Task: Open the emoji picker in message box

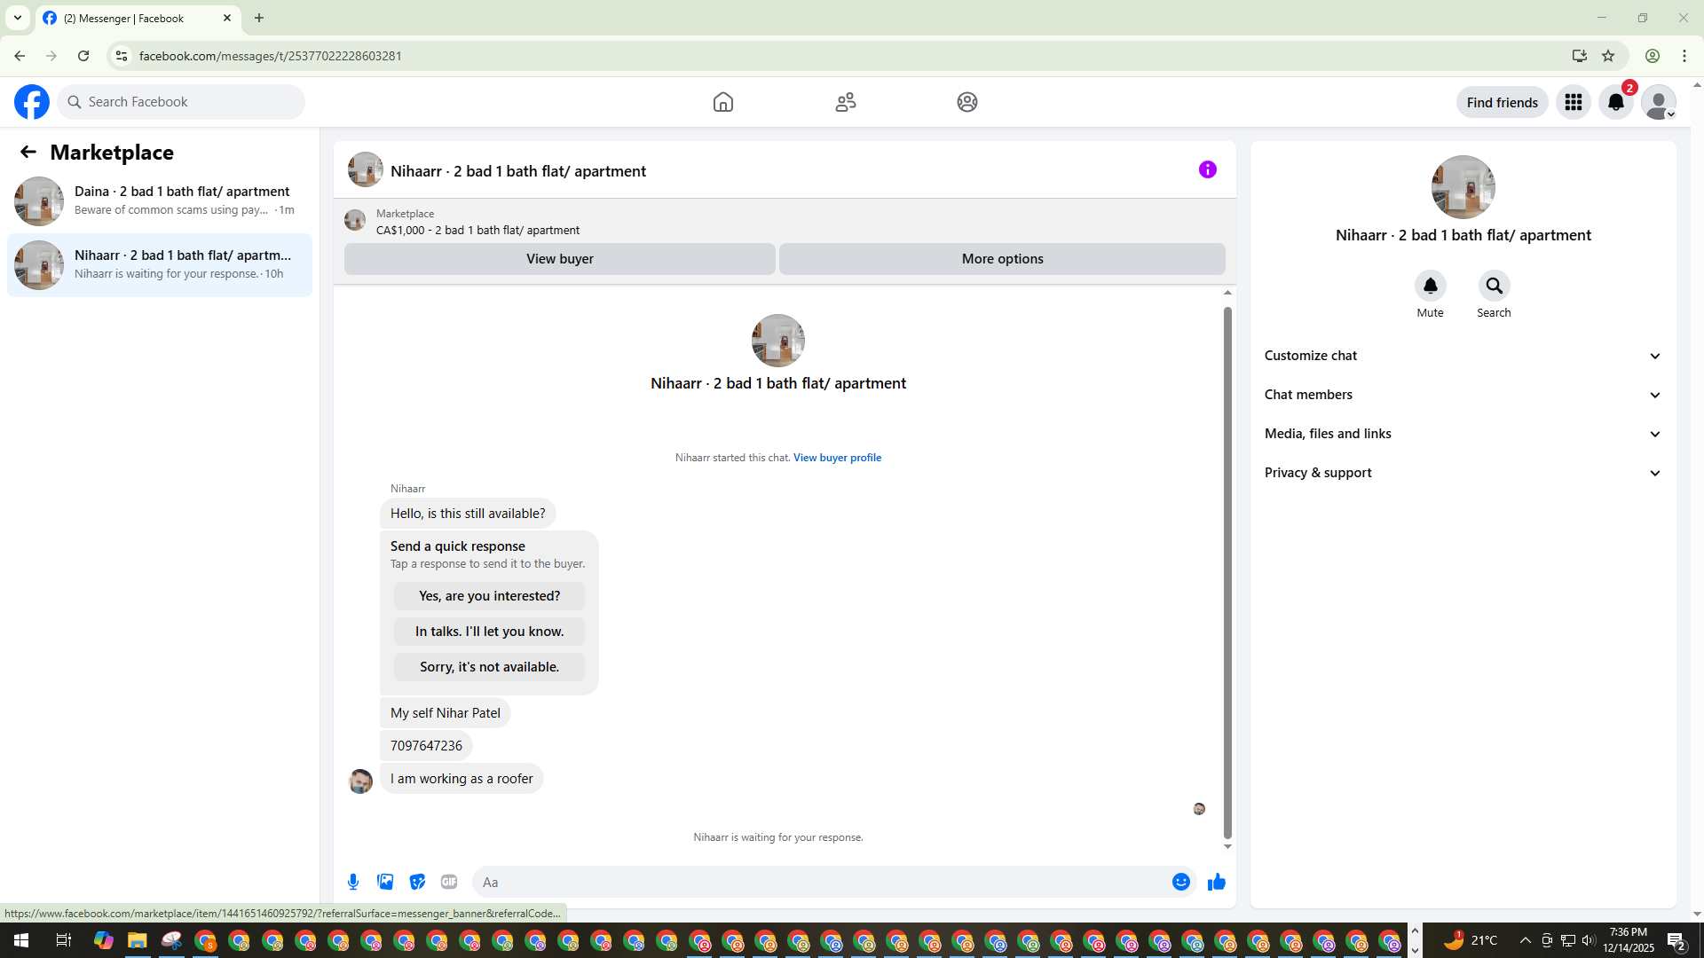Action: pos(1180,882)
